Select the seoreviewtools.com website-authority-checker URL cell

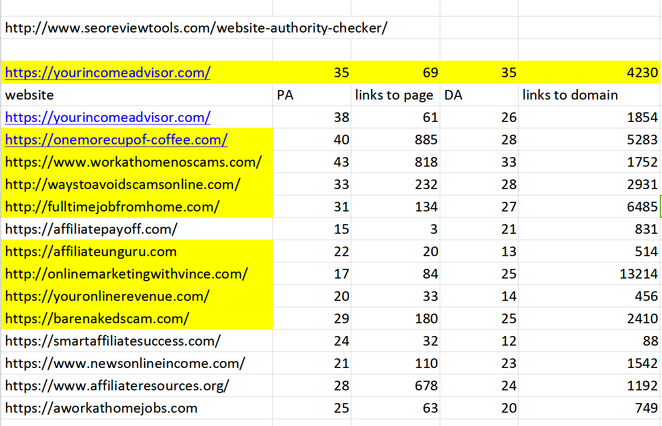tap(196, 28)
